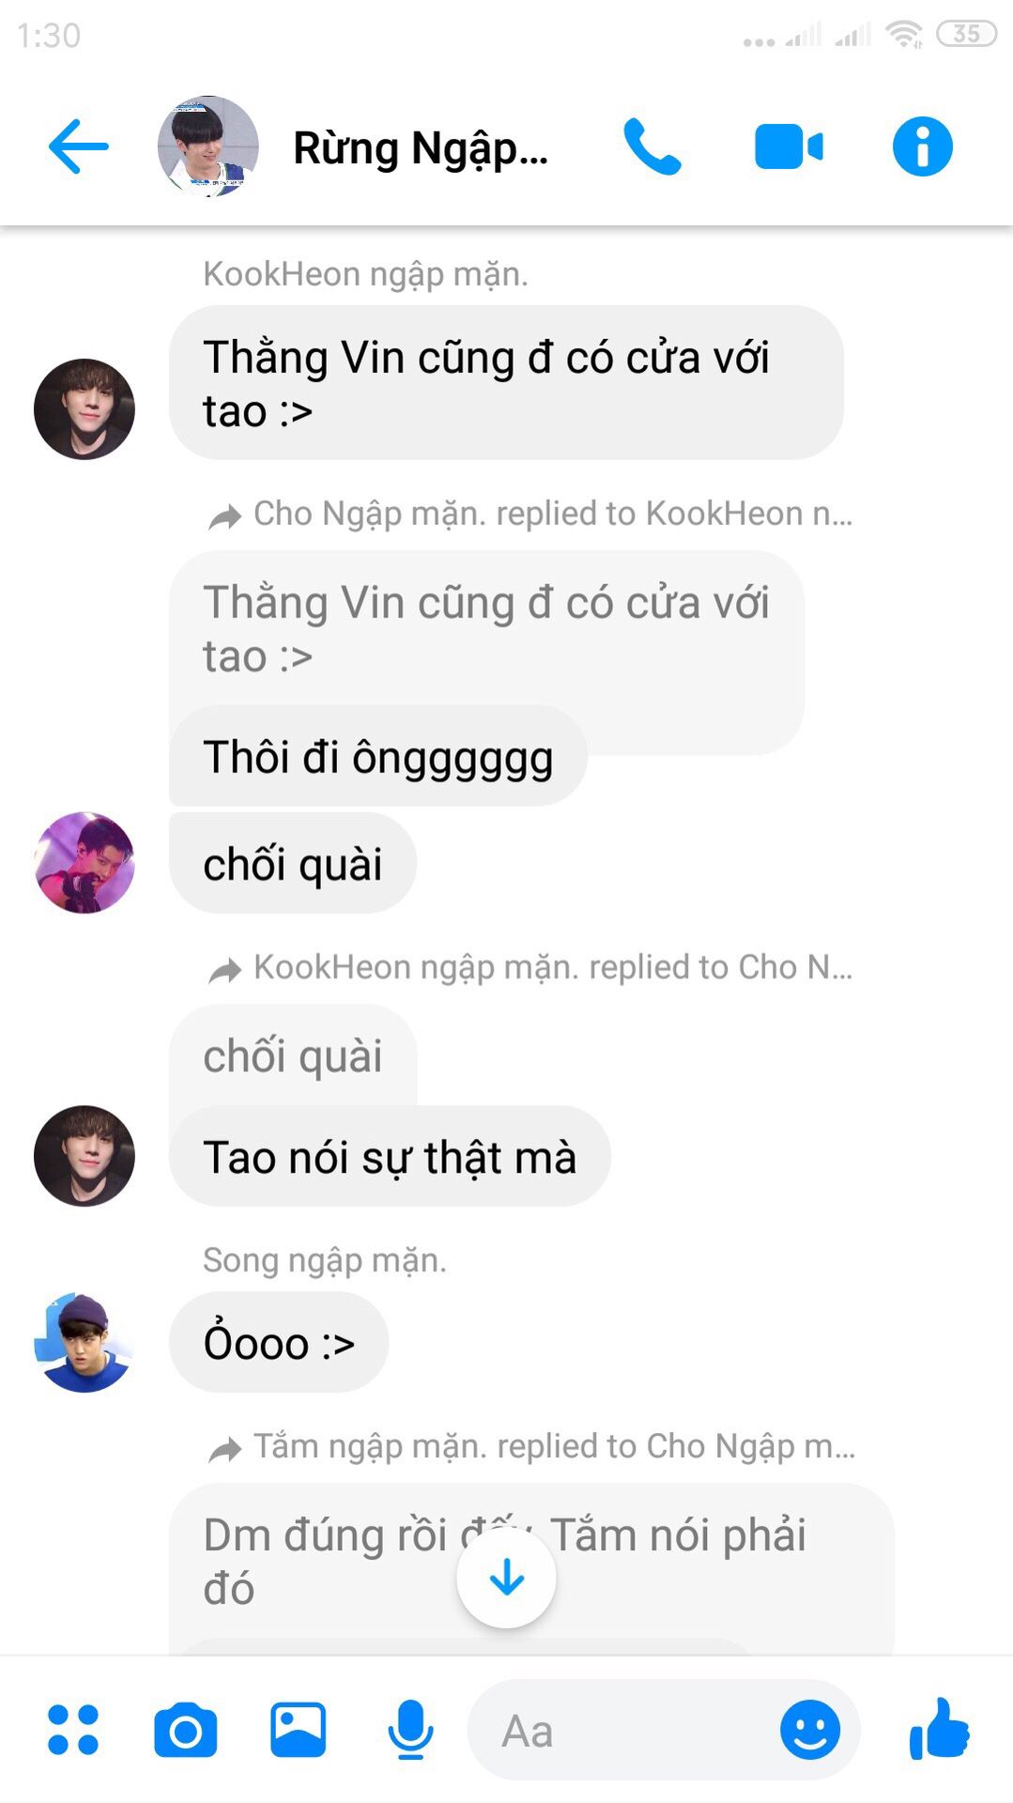Image resolution: width=1013 pixels, height=1803 pixels.
Task: Tap Song ngập mặn's avatar
Action: coord(84,1342)
